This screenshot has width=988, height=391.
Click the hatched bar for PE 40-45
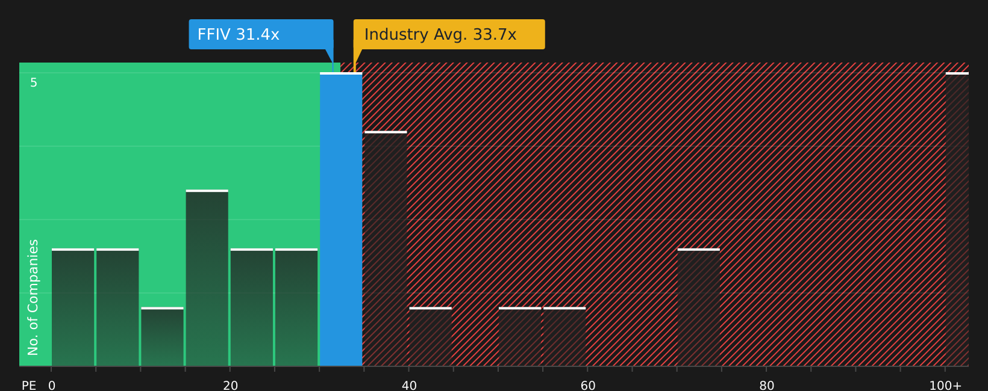430,336
